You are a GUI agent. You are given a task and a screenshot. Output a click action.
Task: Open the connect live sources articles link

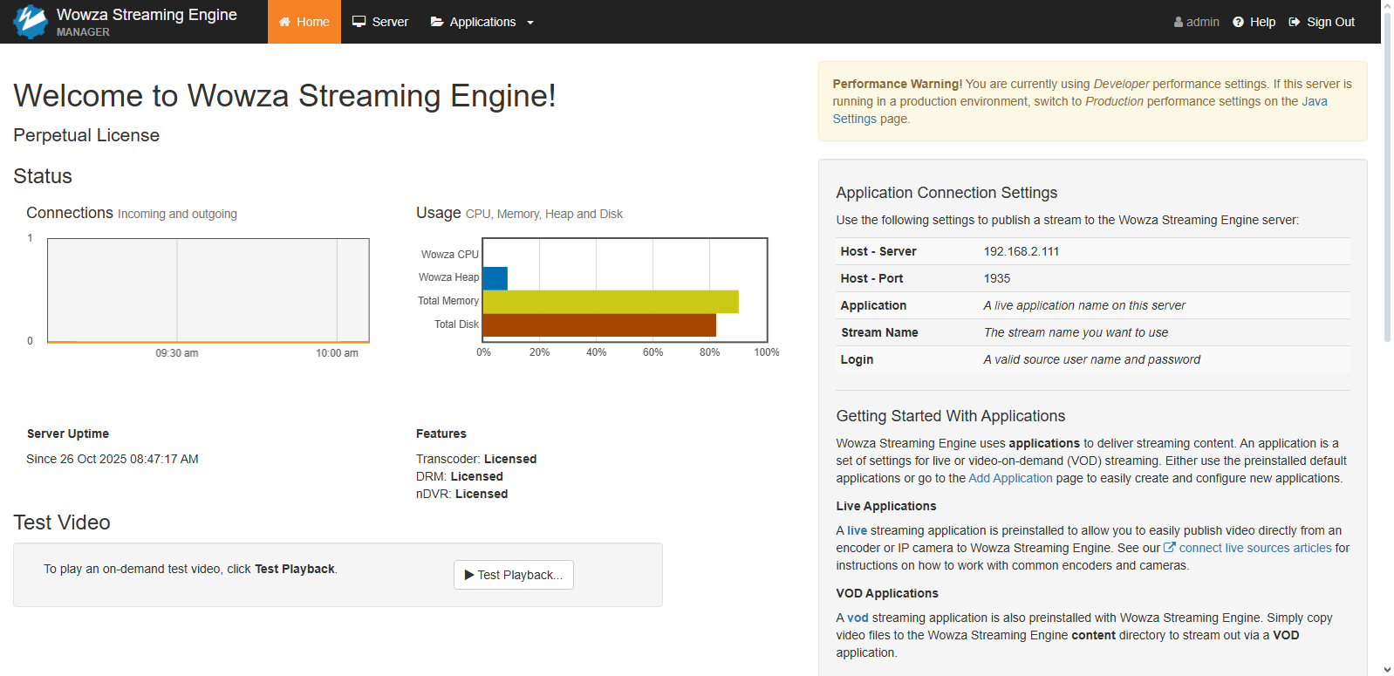coord(1254,548)
